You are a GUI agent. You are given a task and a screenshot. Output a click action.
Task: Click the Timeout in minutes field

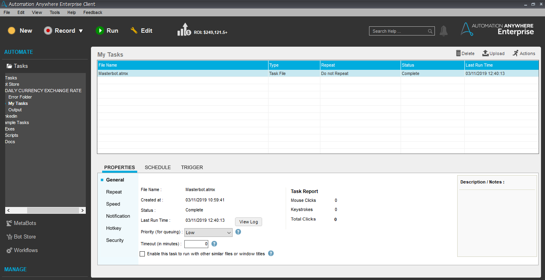(196, 244)
